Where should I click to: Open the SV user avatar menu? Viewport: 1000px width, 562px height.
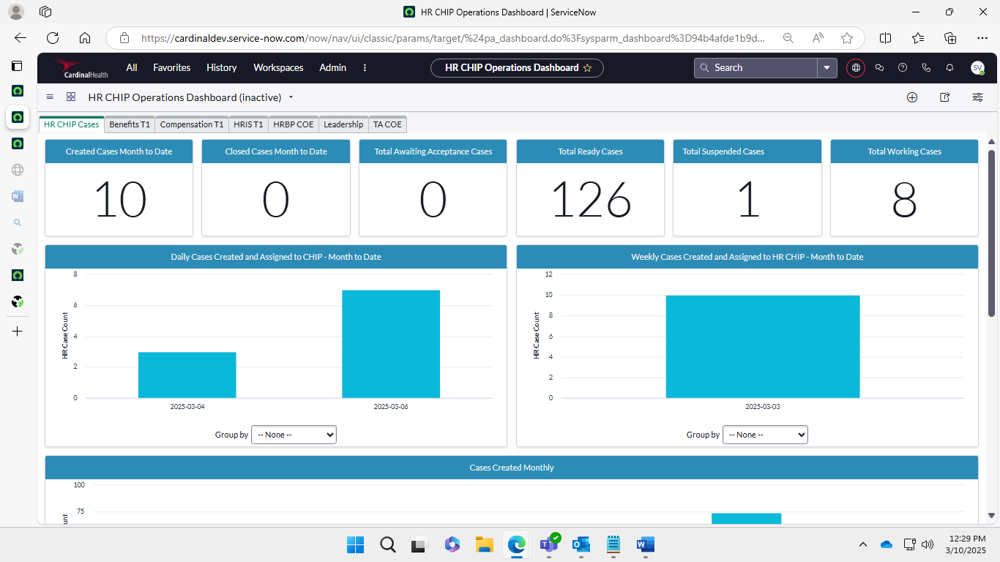tap(977, 67)
